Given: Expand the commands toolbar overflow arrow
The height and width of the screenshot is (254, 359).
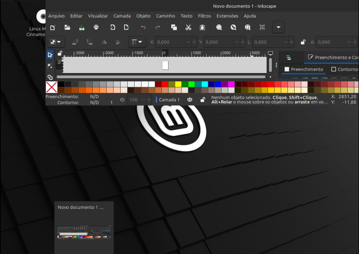Looking at the screenshot, I should (278, 27).
